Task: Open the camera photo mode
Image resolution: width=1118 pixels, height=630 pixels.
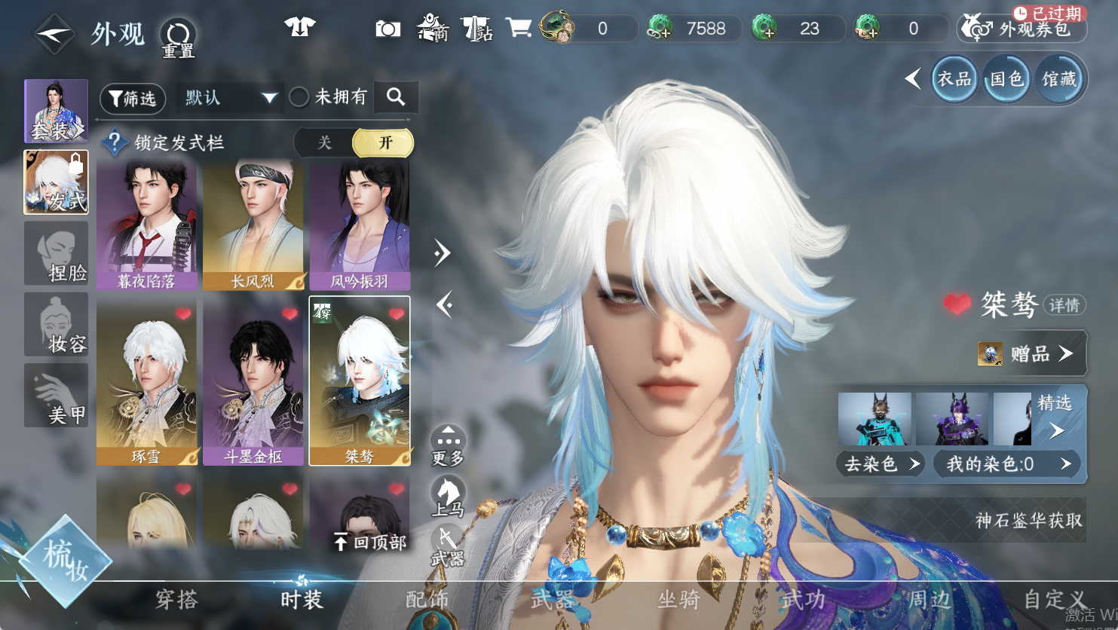Action: click(388, 29)
